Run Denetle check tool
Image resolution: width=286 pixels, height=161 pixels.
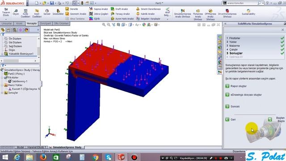(x=71, y=9)
